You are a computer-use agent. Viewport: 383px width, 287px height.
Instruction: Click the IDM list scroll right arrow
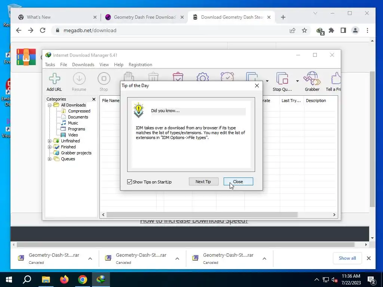pyautogui.click(x=334, y=215)
